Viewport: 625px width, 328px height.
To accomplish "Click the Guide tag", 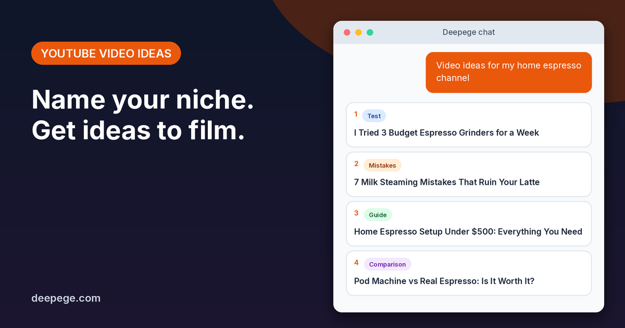I will (x=378, y=215).
